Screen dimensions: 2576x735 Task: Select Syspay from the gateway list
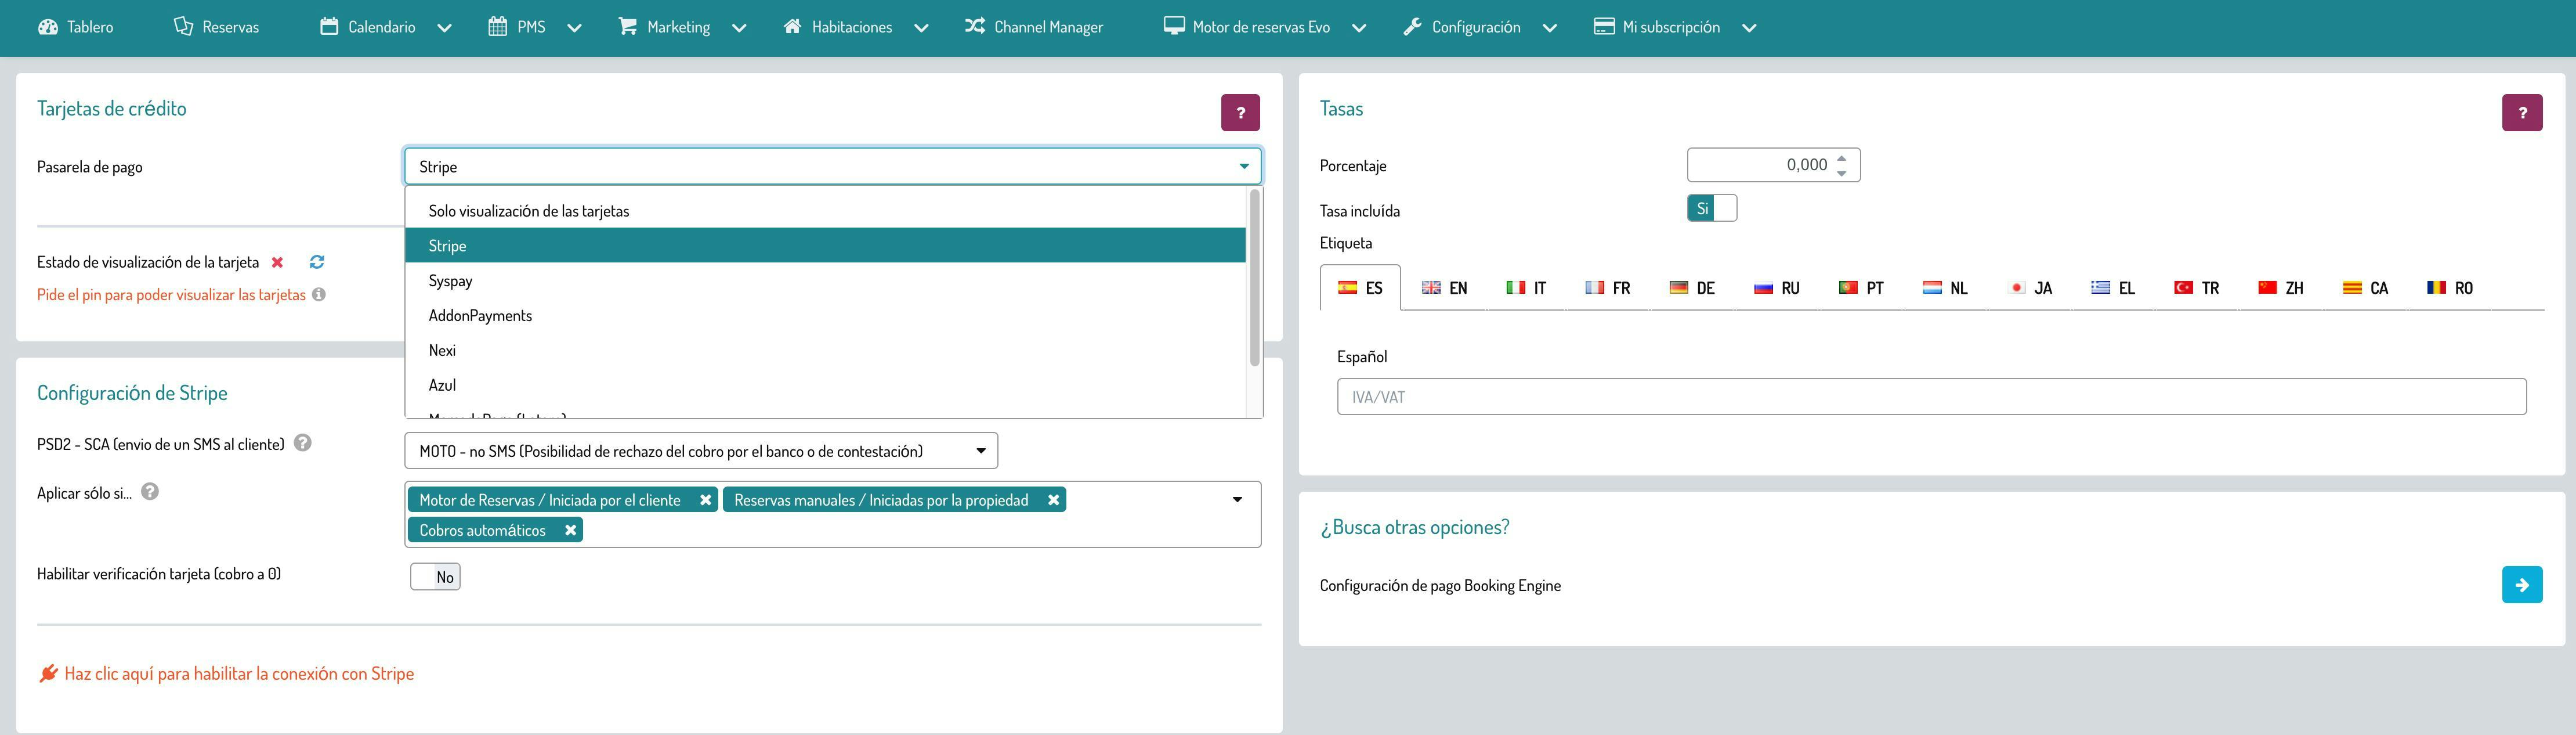[450, 281]
